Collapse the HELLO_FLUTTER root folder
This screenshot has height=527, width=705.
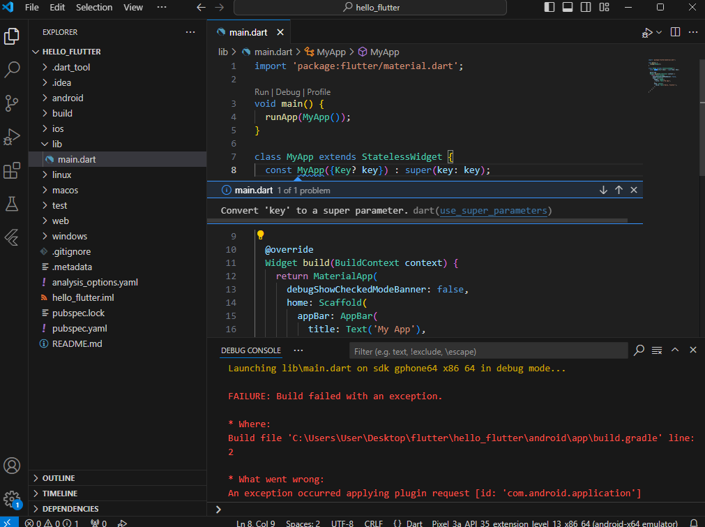pos(117,52)
